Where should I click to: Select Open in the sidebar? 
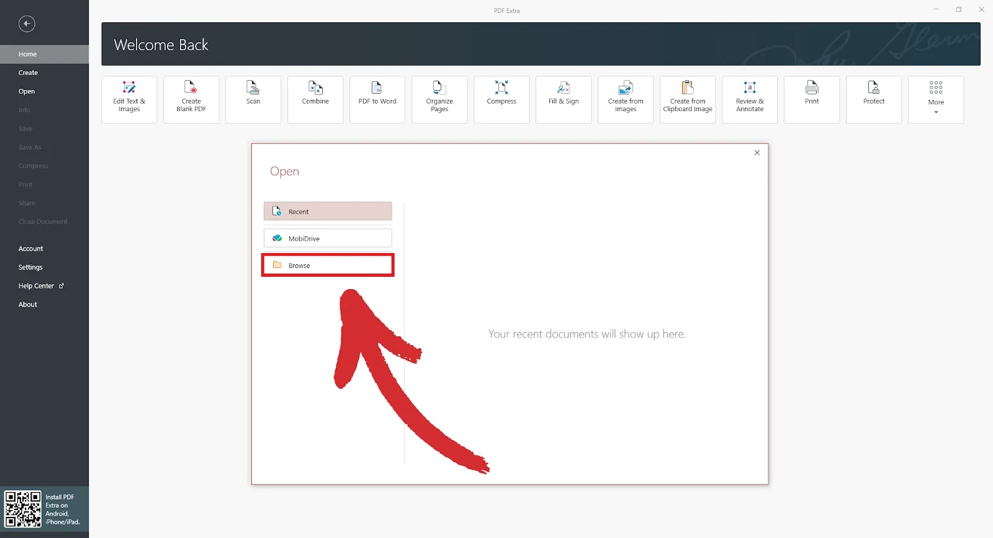coord(44,91)
